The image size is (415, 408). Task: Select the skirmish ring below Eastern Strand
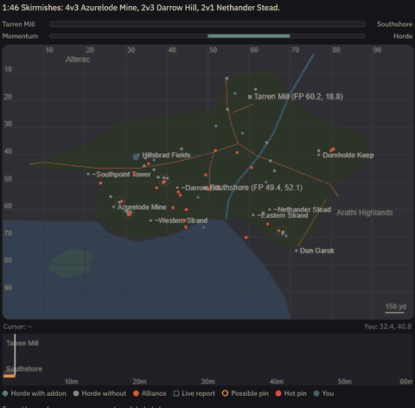pyautogui.click(x=281, y=231)
